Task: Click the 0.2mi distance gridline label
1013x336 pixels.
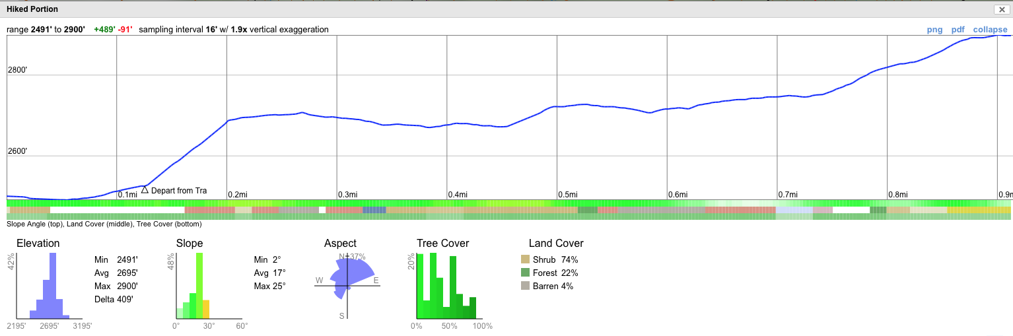Action: pos(238,195)
